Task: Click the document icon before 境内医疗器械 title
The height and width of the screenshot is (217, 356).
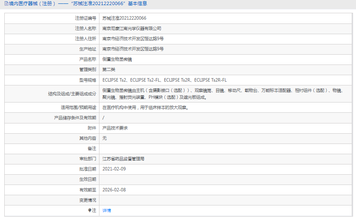Action: click(x=6, y=4)
